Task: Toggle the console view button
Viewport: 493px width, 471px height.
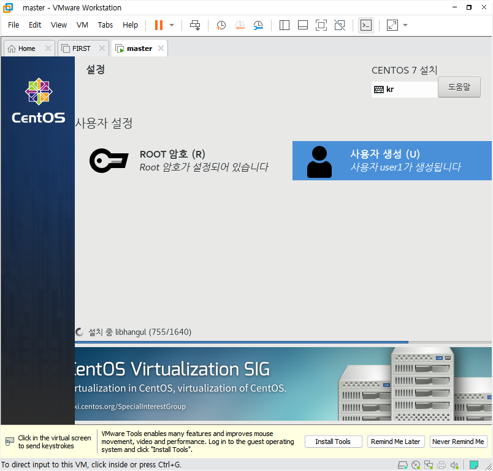Action: (x=366, y=25)
